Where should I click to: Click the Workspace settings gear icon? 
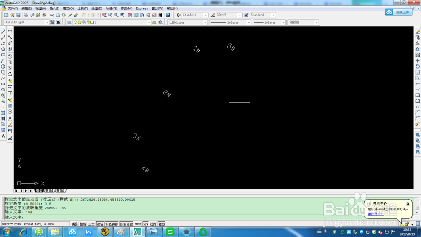click(52, 22)
